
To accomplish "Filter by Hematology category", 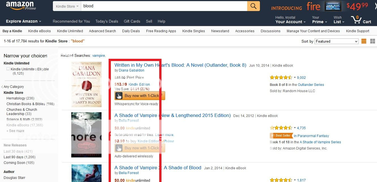I will [20, 98].
